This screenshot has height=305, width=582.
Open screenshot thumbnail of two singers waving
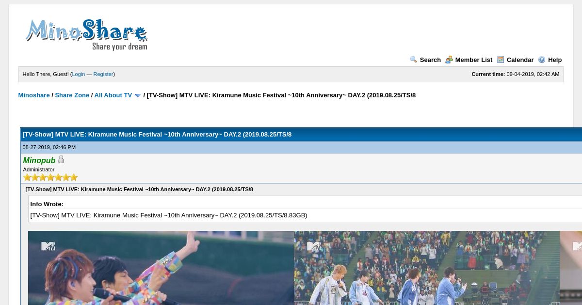[x=161, y=268]
